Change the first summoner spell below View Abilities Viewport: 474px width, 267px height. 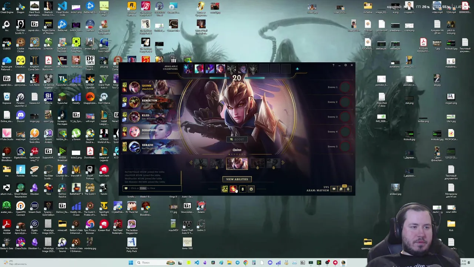click(224, 189)
